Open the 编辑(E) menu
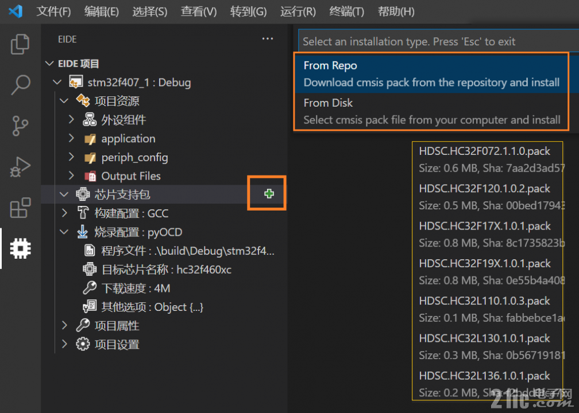579x413 pixels. click(x=102, y=12)
